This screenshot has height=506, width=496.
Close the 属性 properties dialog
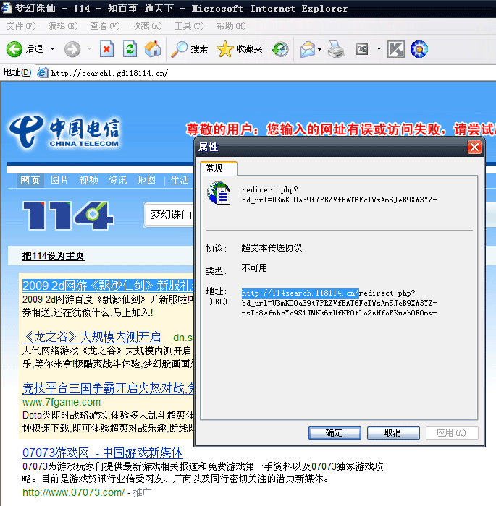point(474,147)
